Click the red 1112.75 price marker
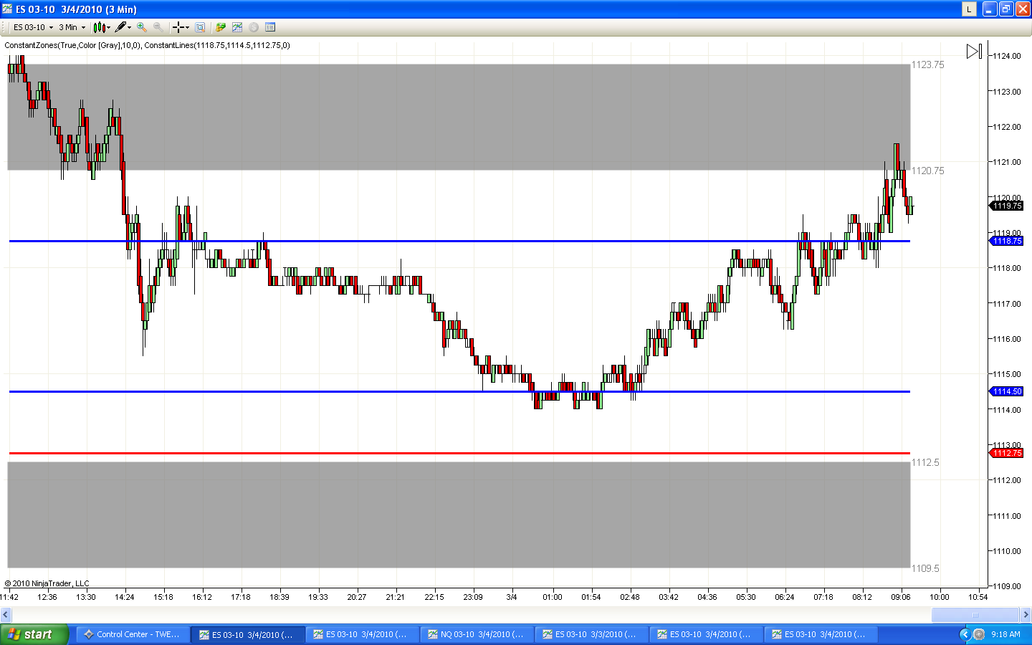 coord(1007,453)
